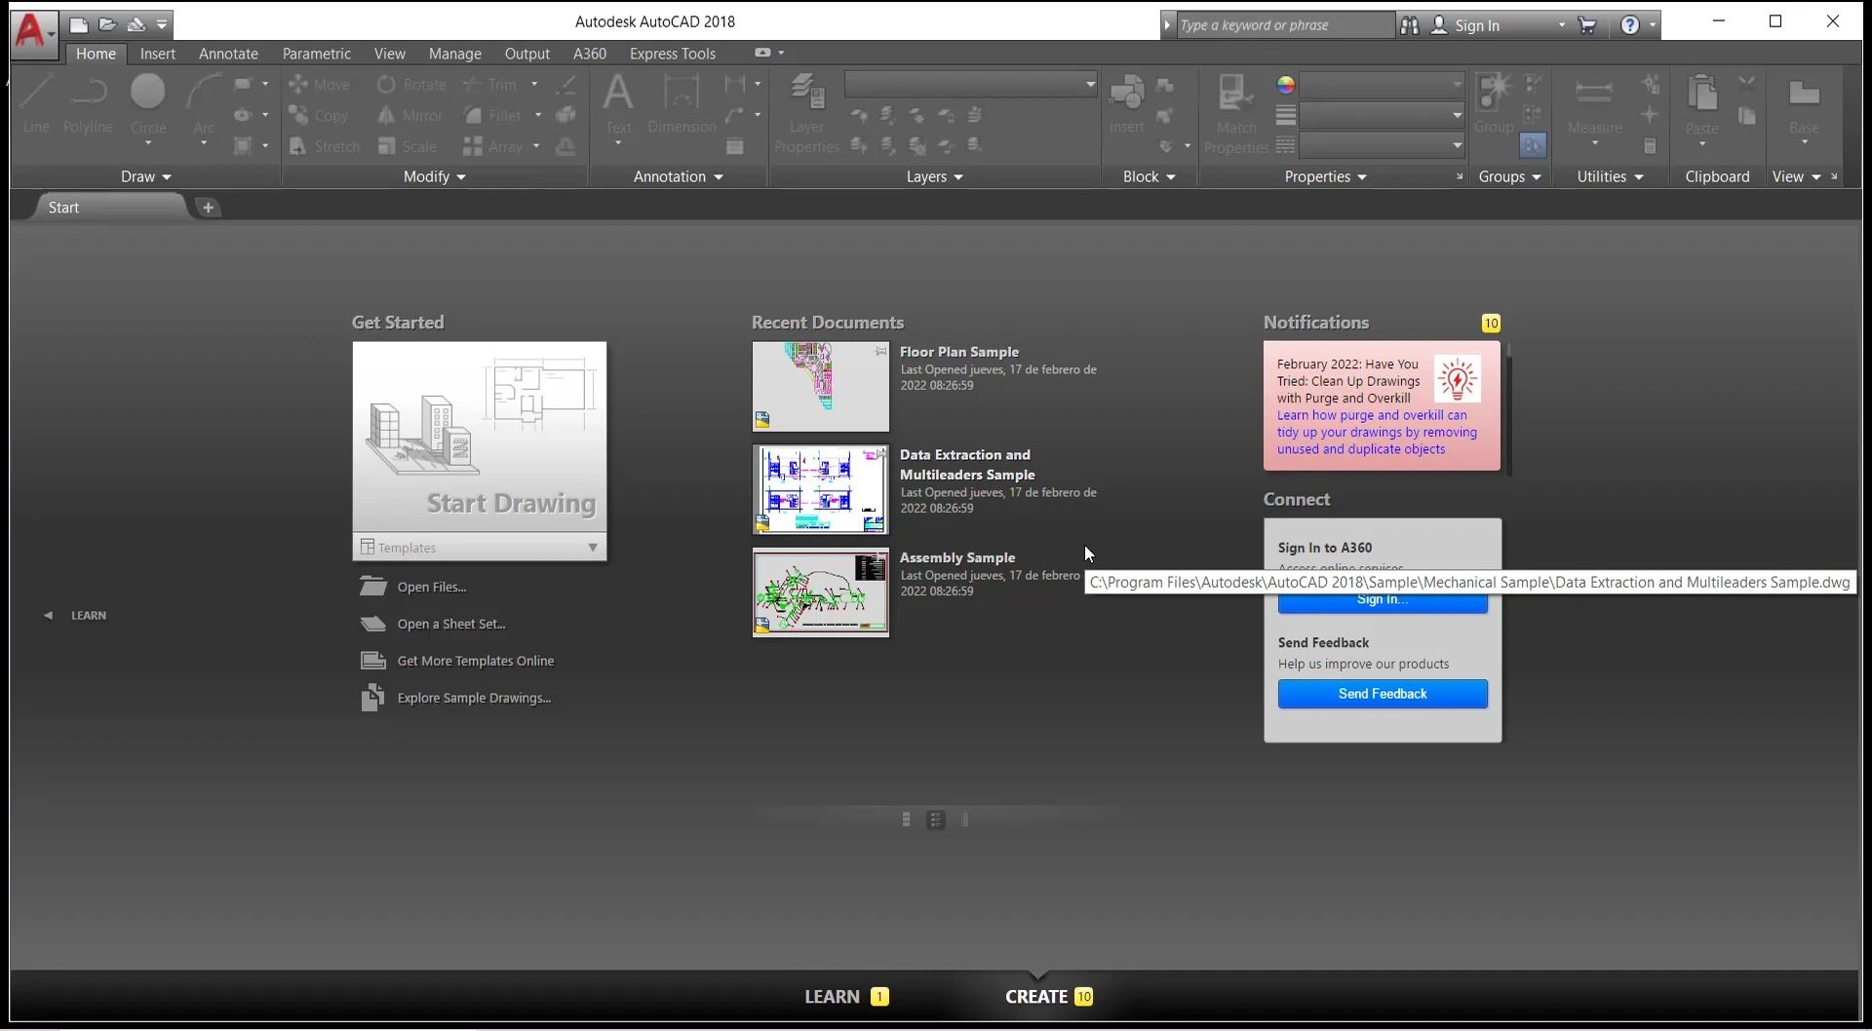Select the Dimension tool

click(x=682, y=105)
